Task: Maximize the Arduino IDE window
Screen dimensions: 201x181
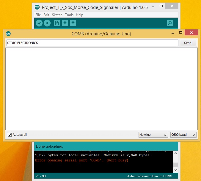Action: pyautogui.click(x=161, y=6)
